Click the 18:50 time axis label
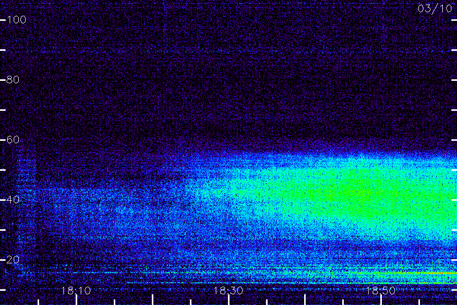The height and width of the screenshot is (305, 457). point(381,290)
